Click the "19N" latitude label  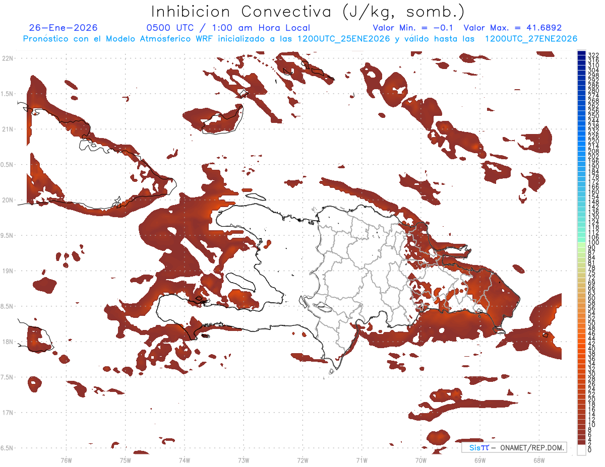[8, 271]
